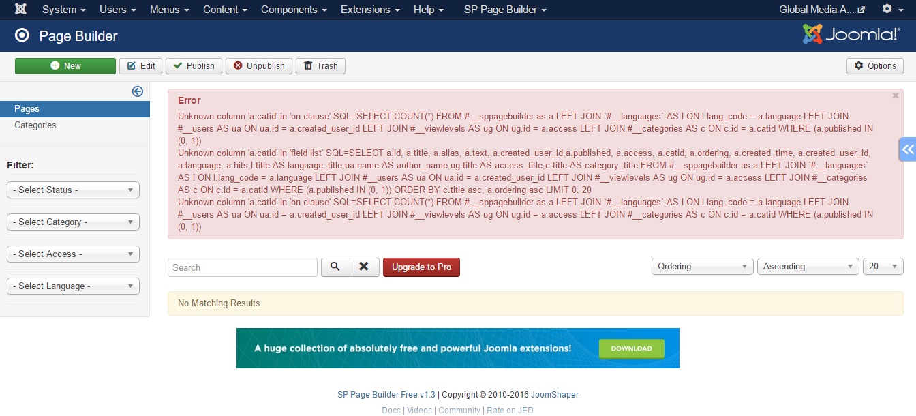Open the Select Status filter dropdown
The width and height of the screenshot is (916, 416).
coord(73,190)
